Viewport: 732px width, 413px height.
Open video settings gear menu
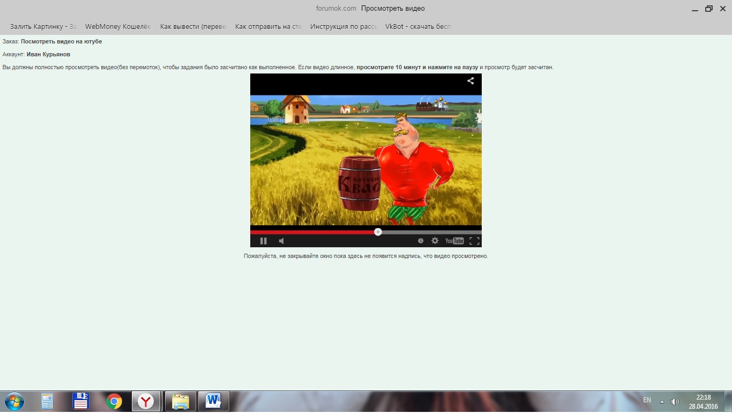[435, 241]
